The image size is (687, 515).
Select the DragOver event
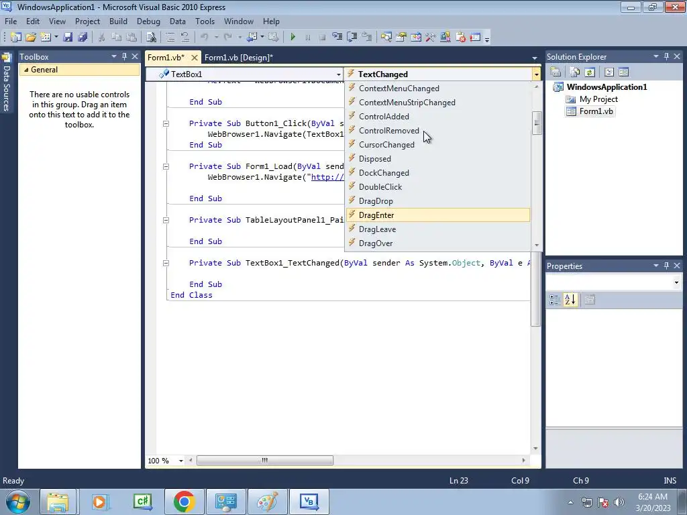coord(437,243)
